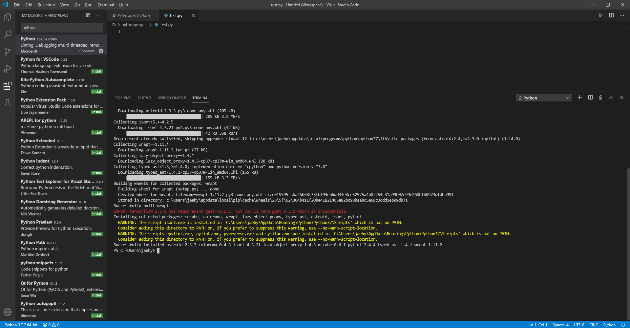Screen dimensions: 630x328
Task: Close the terminal panel
Action: 621,98
